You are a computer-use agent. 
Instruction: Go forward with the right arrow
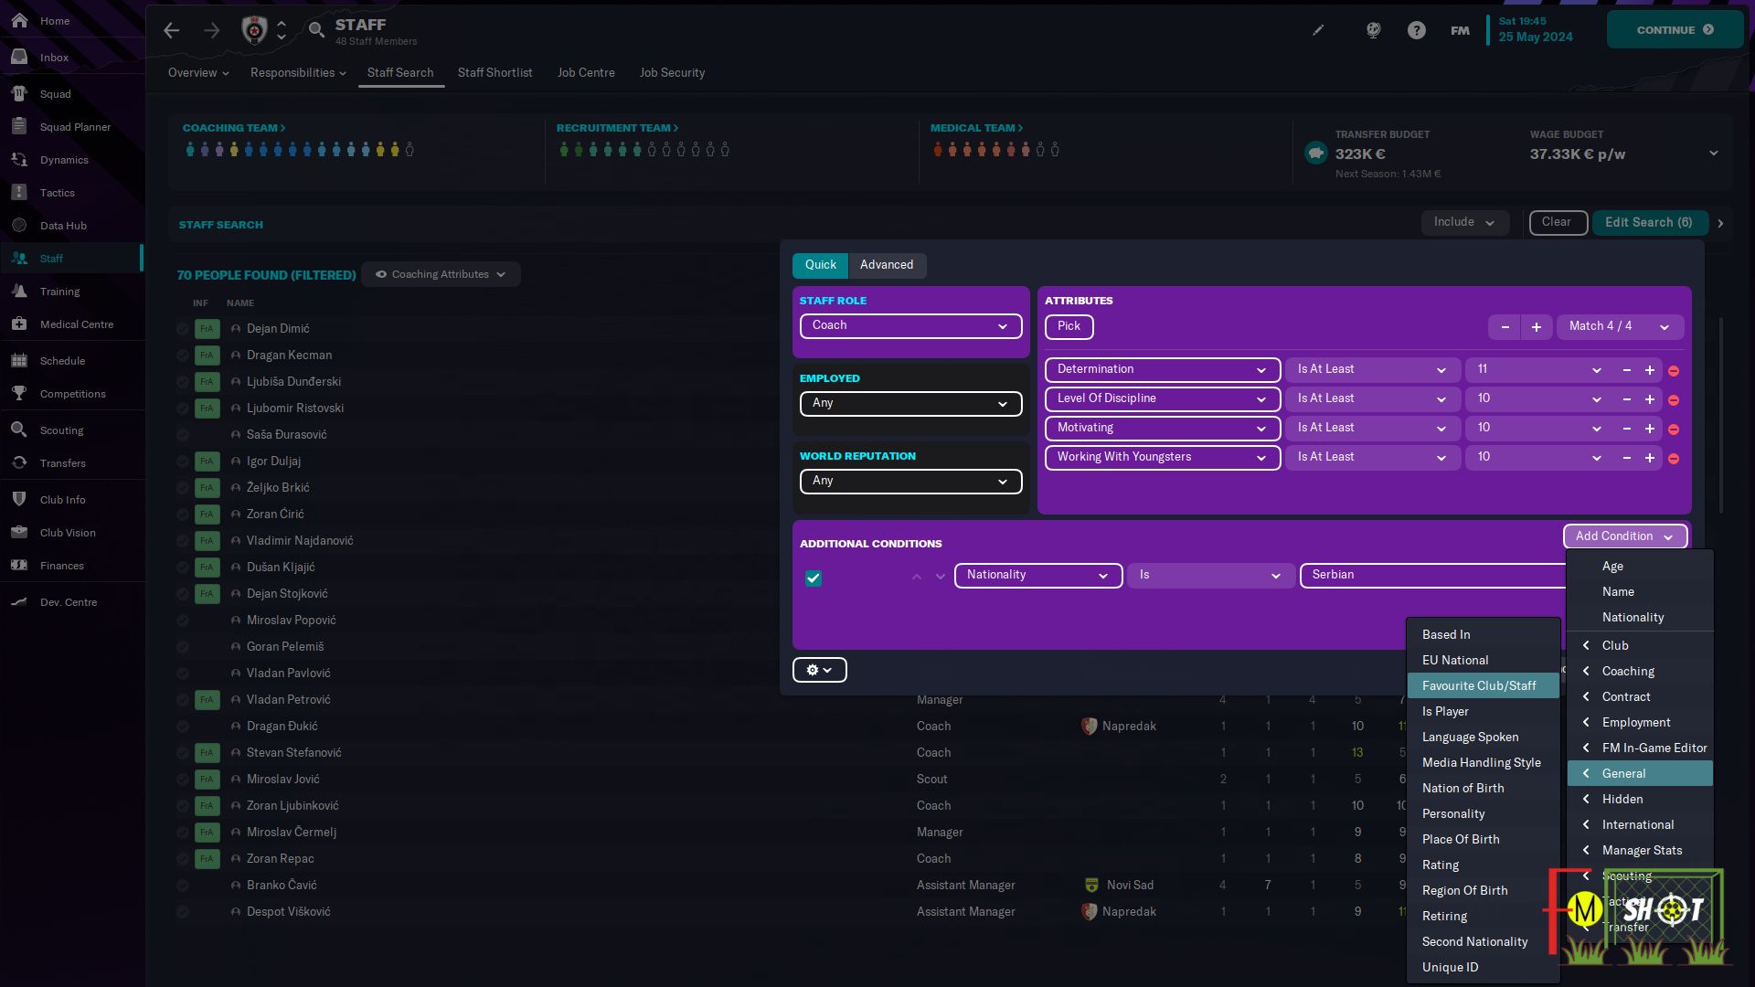pyautogui.click(x=211, y=30)
